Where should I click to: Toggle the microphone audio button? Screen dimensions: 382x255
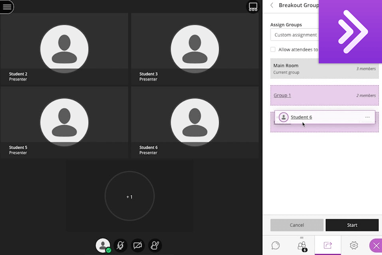[120, 245]
